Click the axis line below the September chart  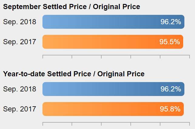point(116,55)
